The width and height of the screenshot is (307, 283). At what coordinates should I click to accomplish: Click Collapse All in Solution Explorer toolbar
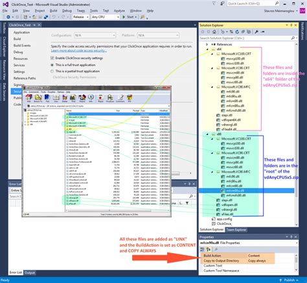point(243,32)
